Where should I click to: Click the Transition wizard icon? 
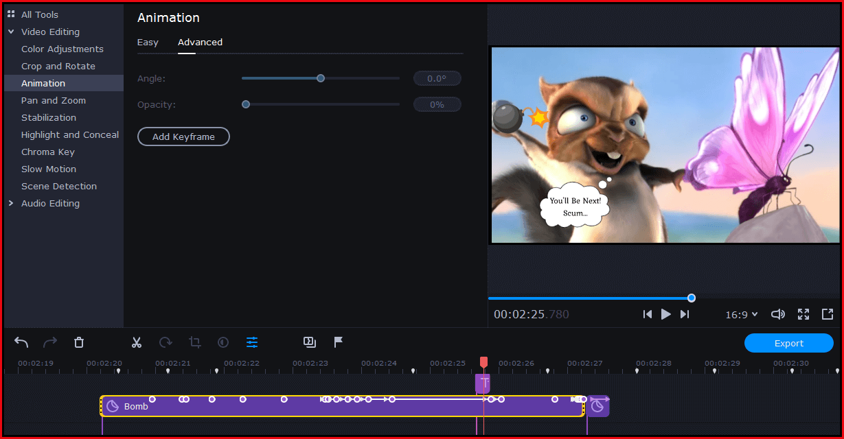pos(310,342)
